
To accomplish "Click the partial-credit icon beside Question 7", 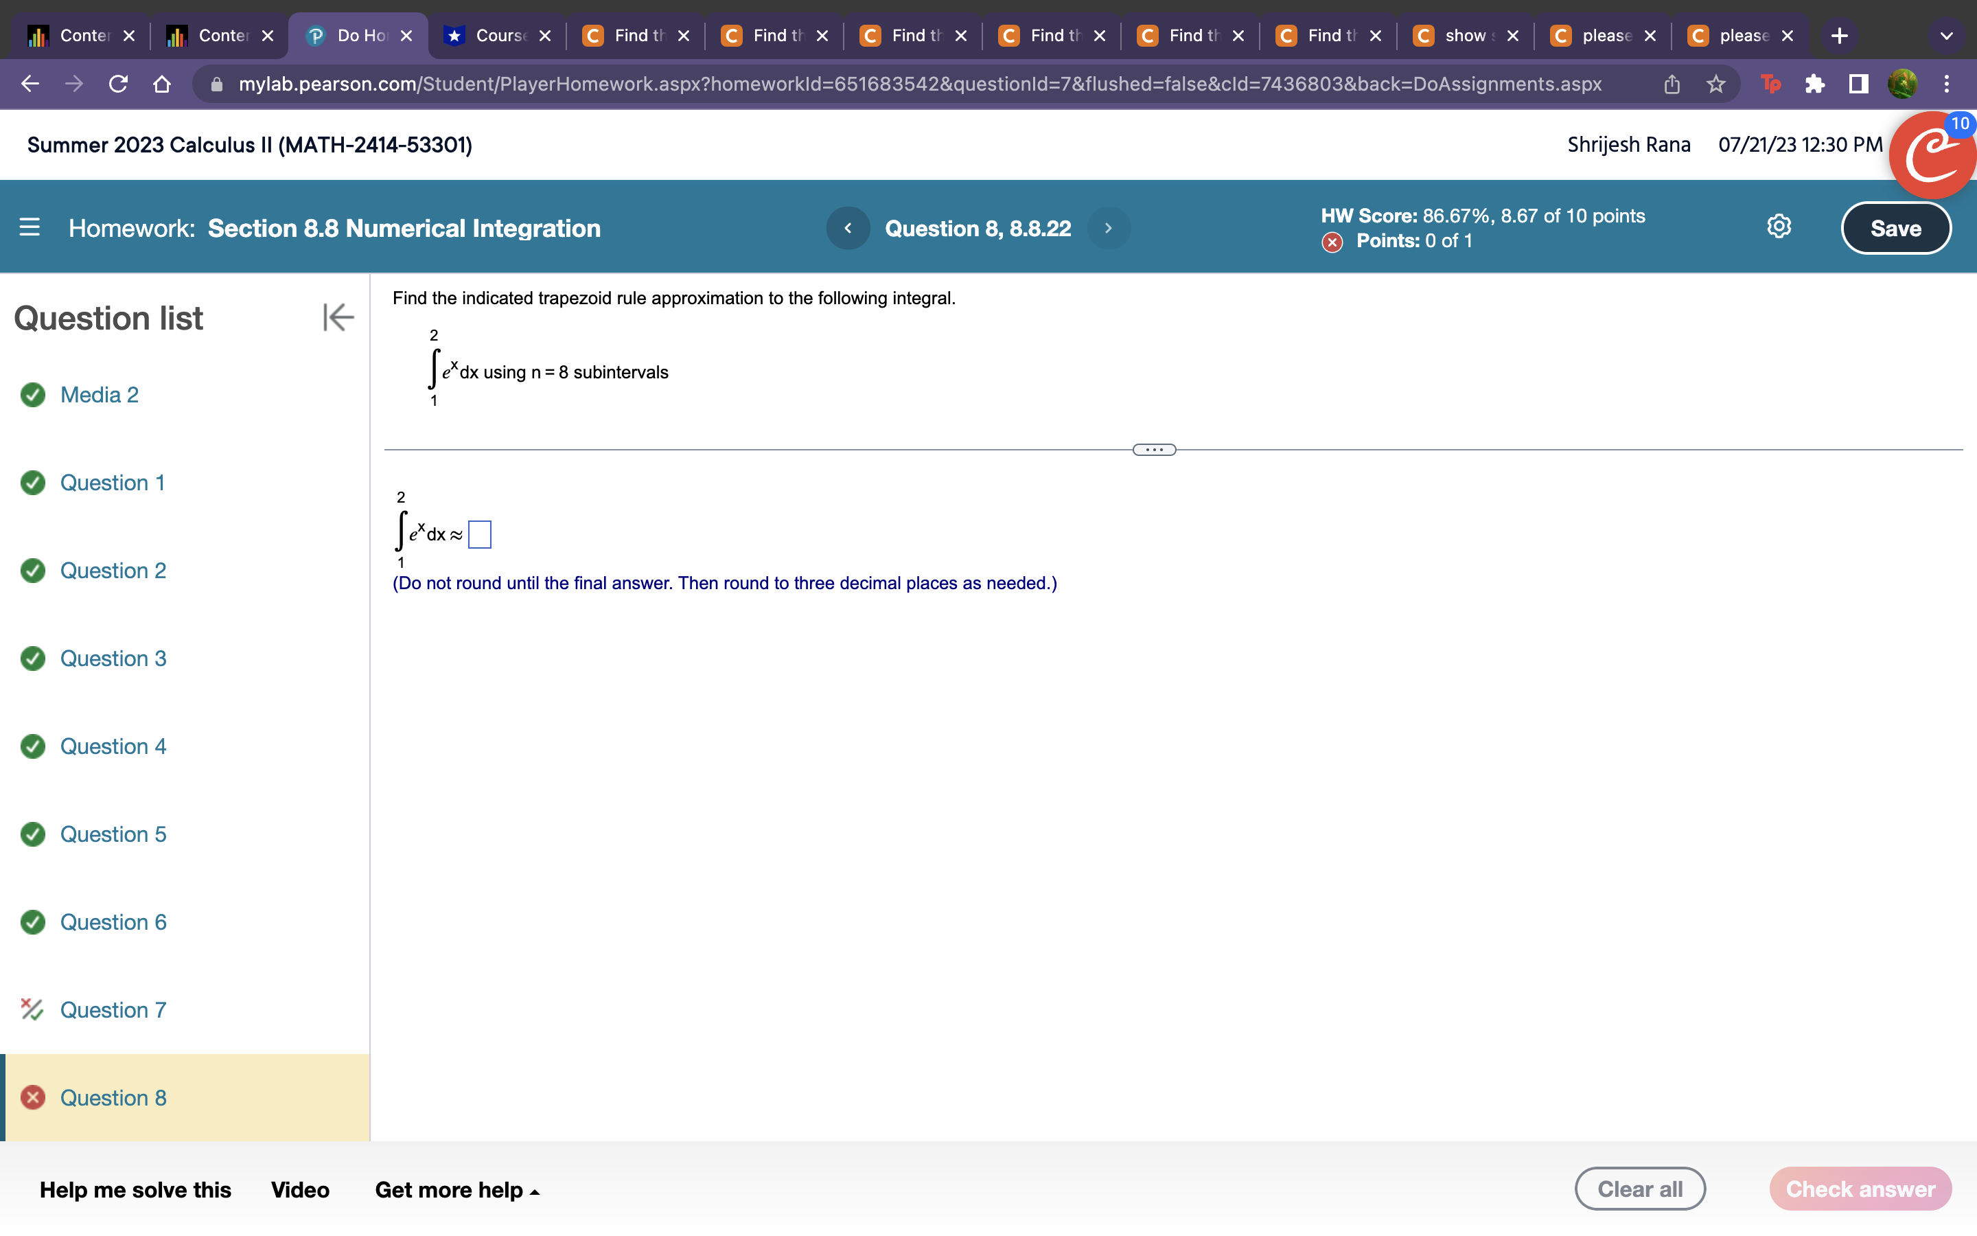I will [32, 1009].
